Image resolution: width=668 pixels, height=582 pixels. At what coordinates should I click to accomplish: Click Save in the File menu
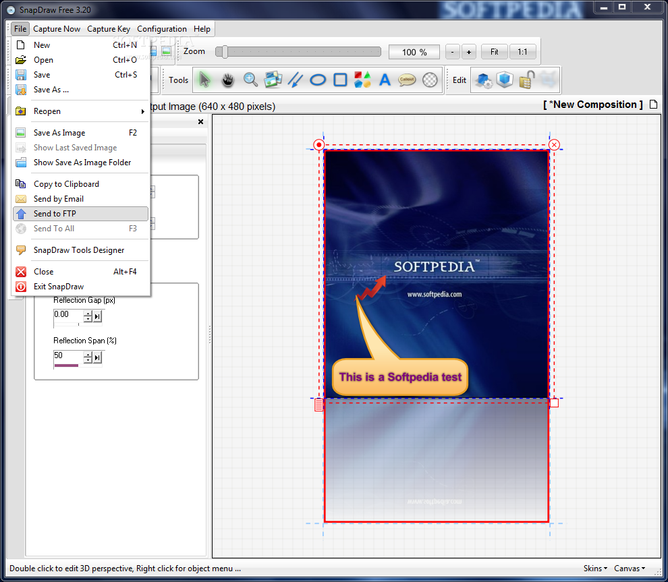[x=81, y=75]
